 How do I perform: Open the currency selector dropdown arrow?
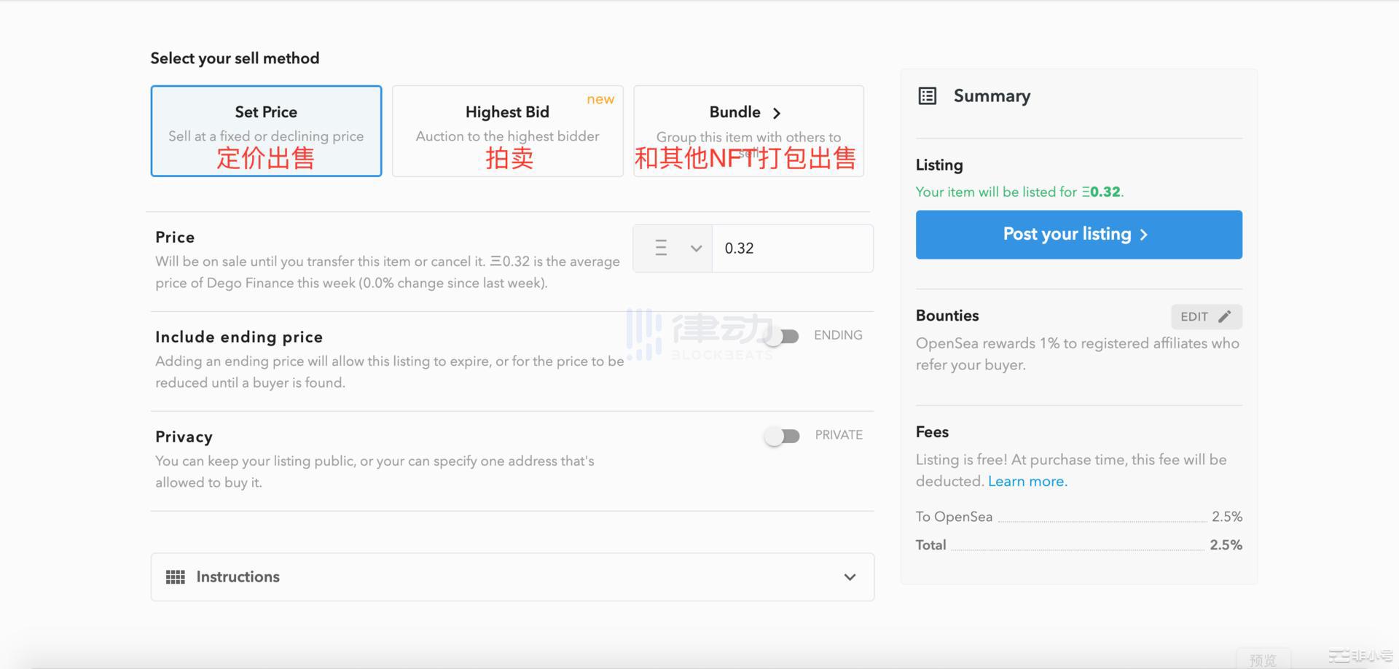pos(696,249)
